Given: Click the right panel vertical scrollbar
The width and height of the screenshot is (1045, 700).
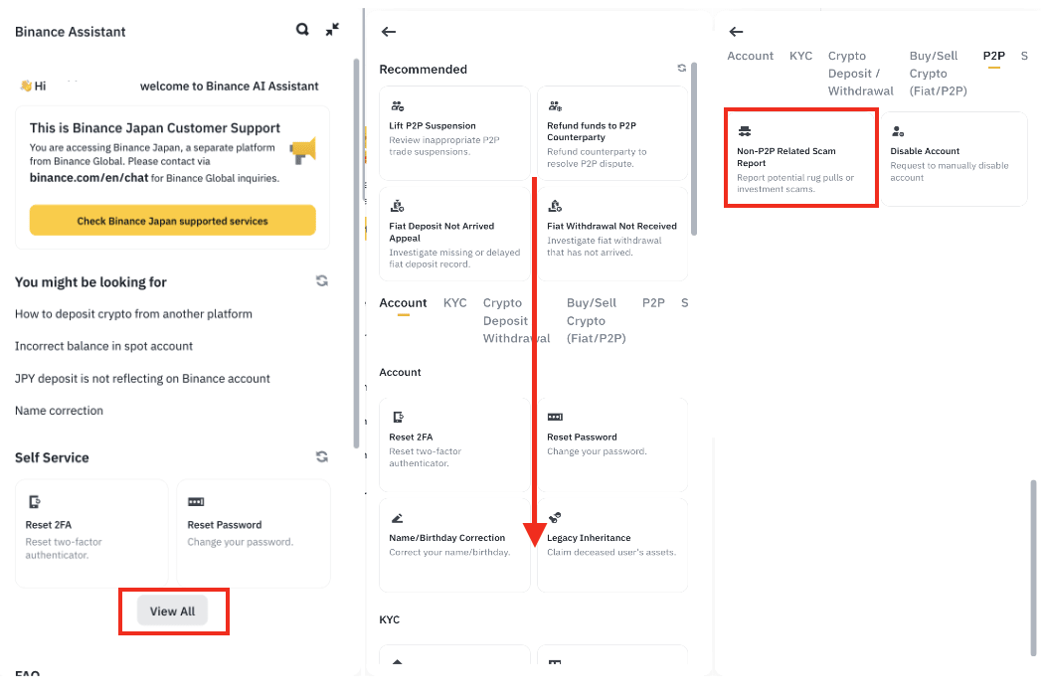Looking at the screenshot, I should pyautogui.click(x=1034, y=568).
